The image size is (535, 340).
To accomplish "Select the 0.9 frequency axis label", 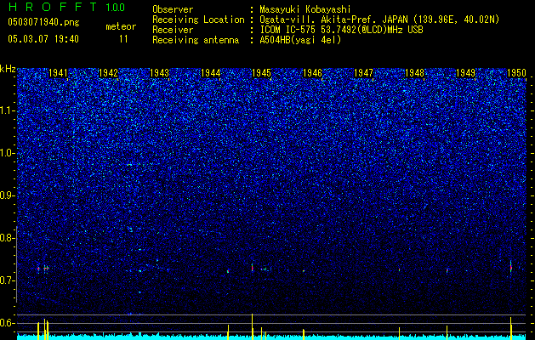I will point(8,195).
